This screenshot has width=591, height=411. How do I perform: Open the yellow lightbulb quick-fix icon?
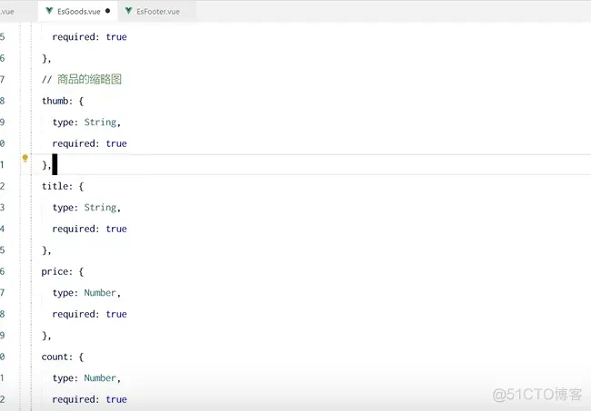[x=25, y=158]
